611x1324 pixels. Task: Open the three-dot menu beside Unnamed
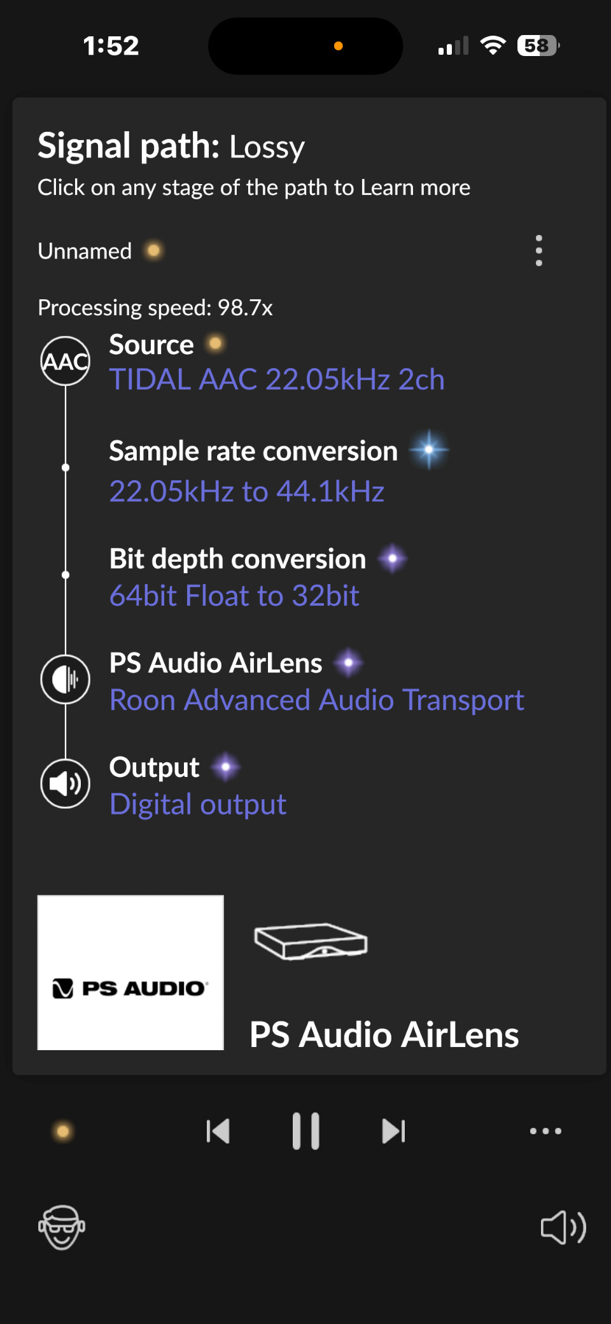(539, 251)
